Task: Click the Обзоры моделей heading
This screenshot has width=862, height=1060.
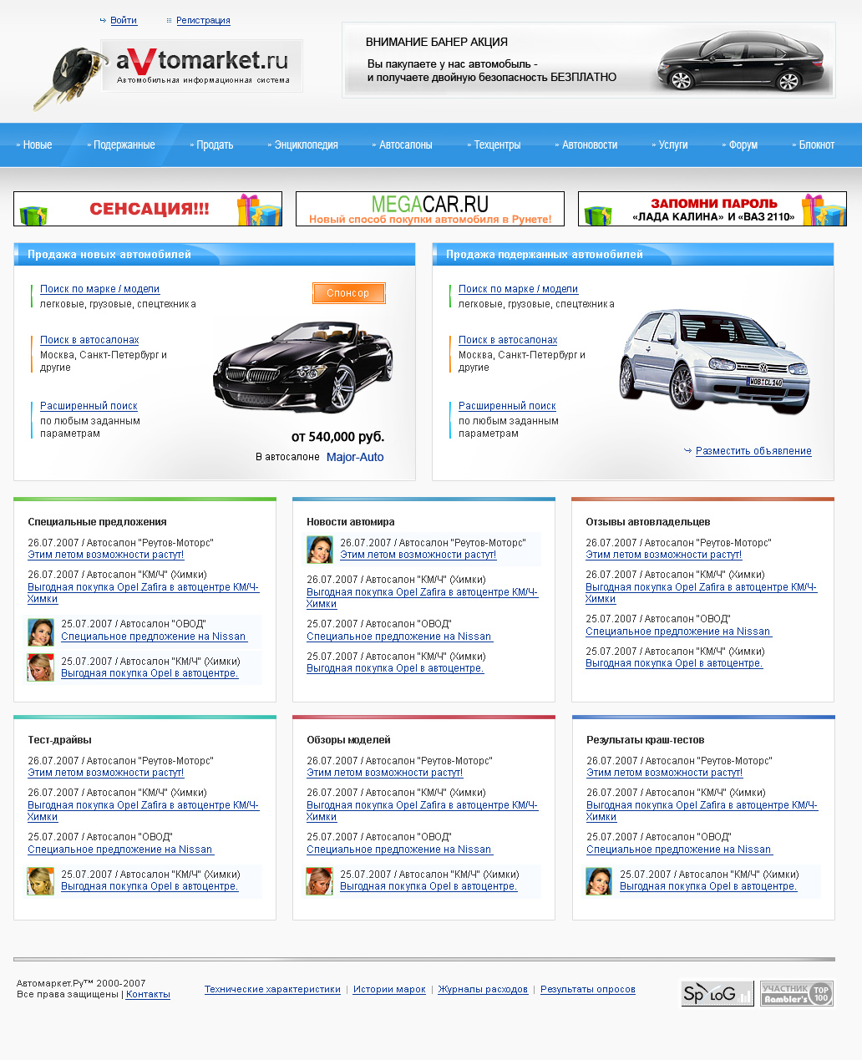Action: pyautogui.click(x=348, y=740)
